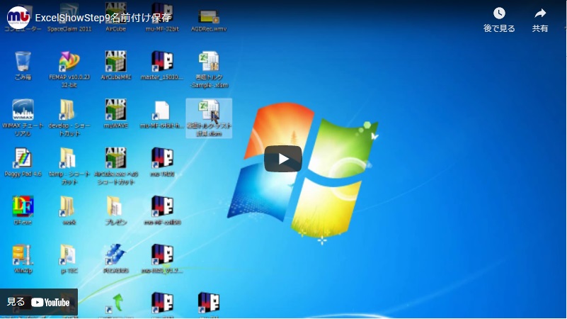
Task: Select the AirCube icon in the top row
Action: tap(115, 18)
